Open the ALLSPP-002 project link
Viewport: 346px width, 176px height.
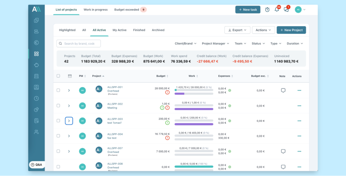pos(115,104)
